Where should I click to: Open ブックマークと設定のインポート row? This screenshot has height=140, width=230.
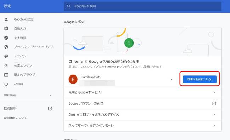click(x=143, y=125)
